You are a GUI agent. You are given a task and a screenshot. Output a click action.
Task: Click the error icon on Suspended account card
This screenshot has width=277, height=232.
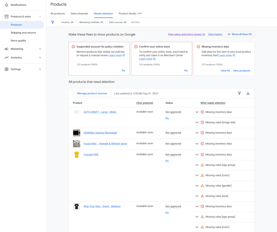pos(73,46)
